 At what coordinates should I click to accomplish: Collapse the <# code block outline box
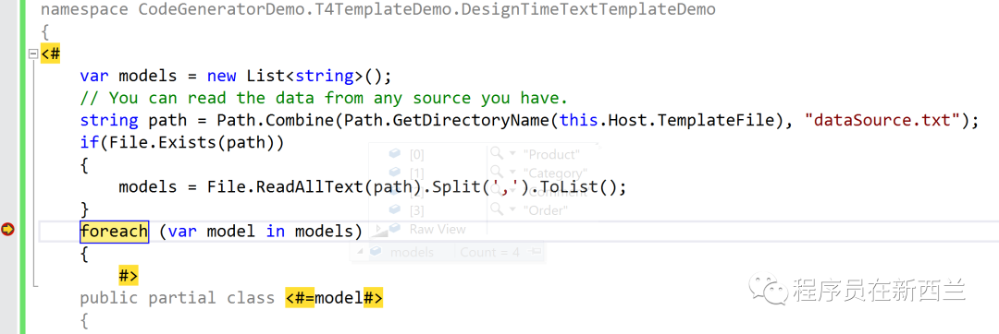tap(34, 54)
